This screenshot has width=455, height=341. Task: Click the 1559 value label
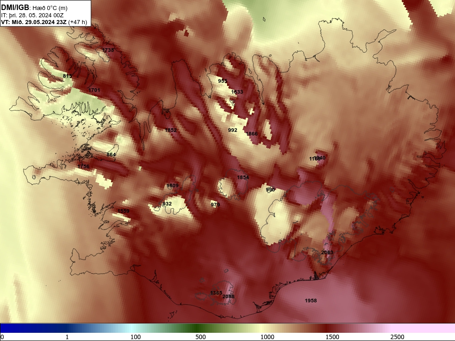[x=123, y=211]
